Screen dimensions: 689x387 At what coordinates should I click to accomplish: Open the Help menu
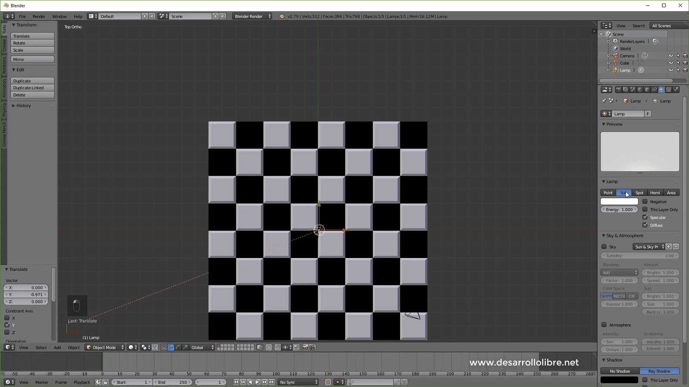[x=78, y=16]
